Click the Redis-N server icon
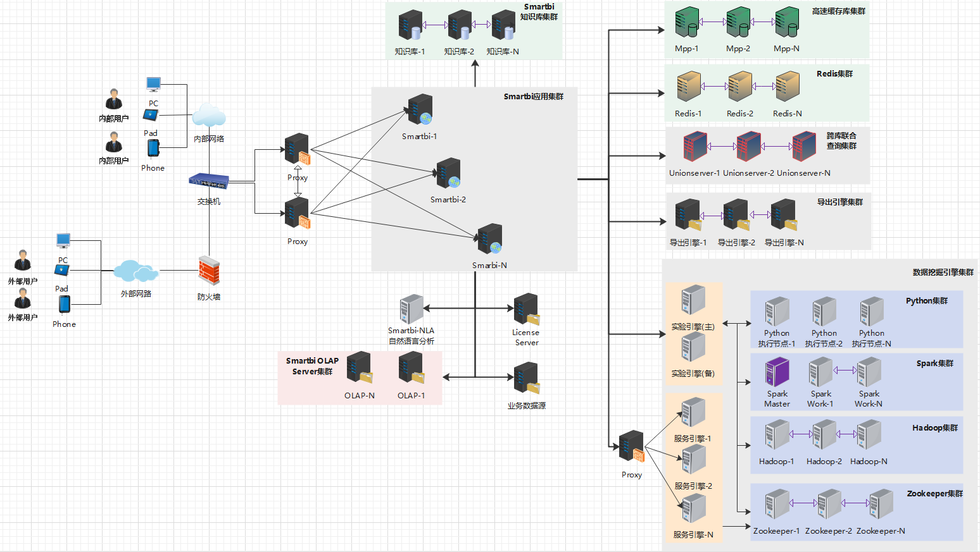 [x=788, y=87]
